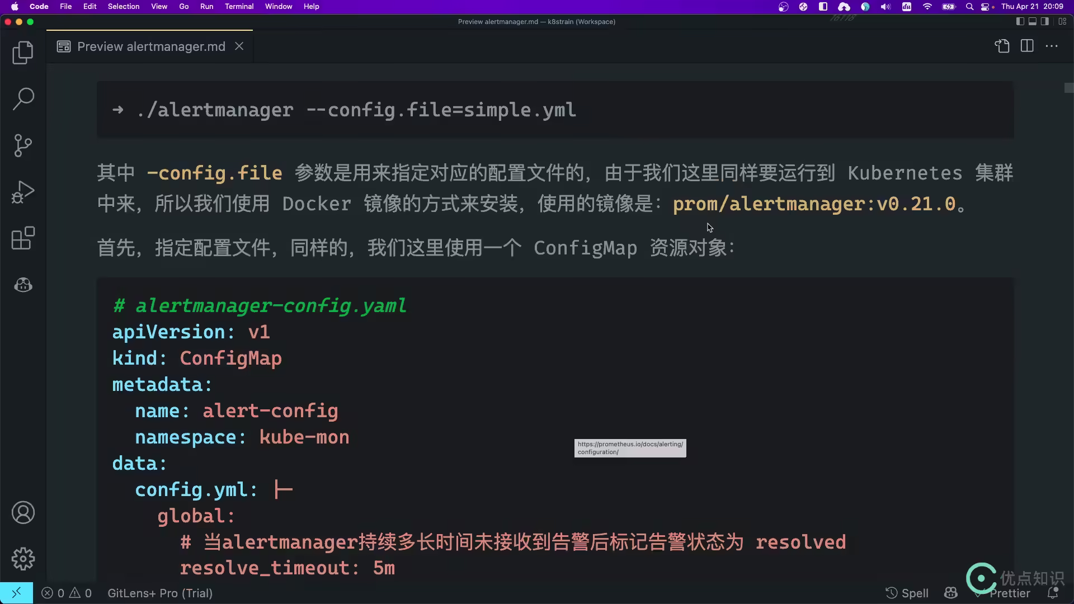Click the Copilot status bar icon
1074x604 pixels.
point(951,593)
